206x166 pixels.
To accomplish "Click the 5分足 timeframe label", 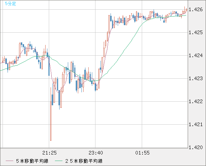I will point(10,4).
